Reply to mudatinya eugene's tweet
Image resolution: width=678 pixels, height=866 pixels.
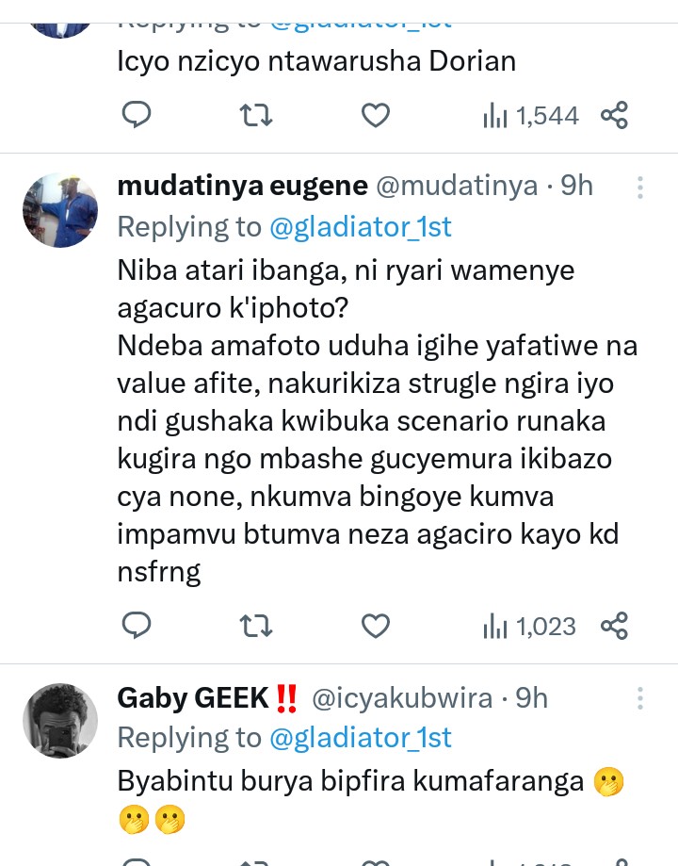coord(137,625)
